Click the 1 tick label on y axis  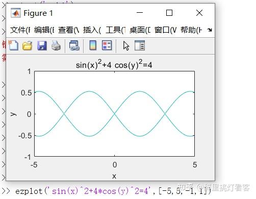[30, 71]
